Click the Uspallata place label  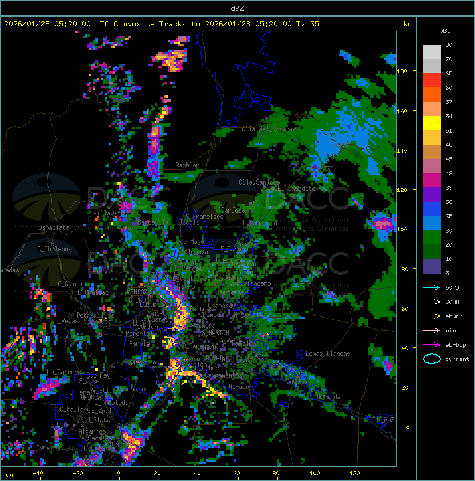click(x=54, y=227)
